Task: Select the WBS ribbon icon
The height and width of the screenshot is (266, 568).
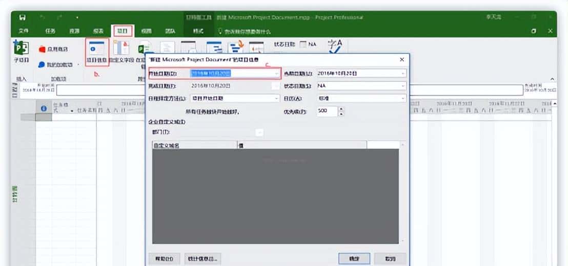Action: coord(167,47)
